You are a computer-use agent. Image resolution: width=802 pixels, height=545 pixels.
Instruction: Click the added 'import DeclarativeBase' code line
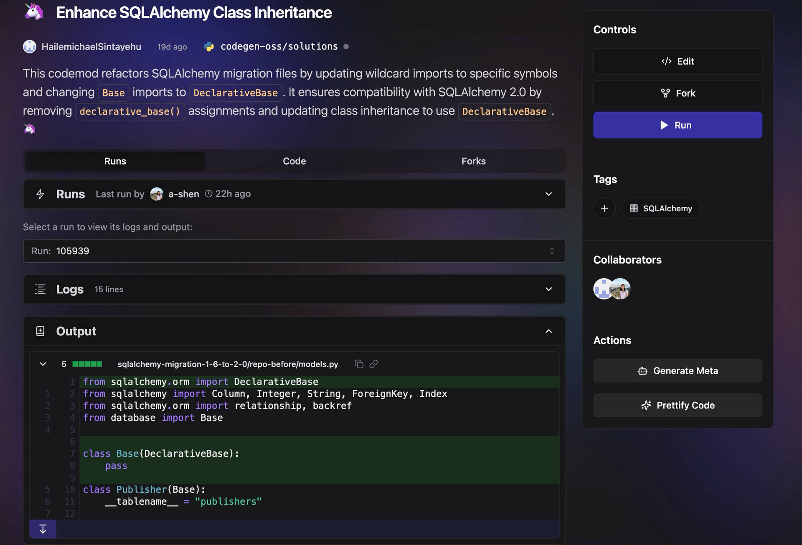click(x=200, y=382)
